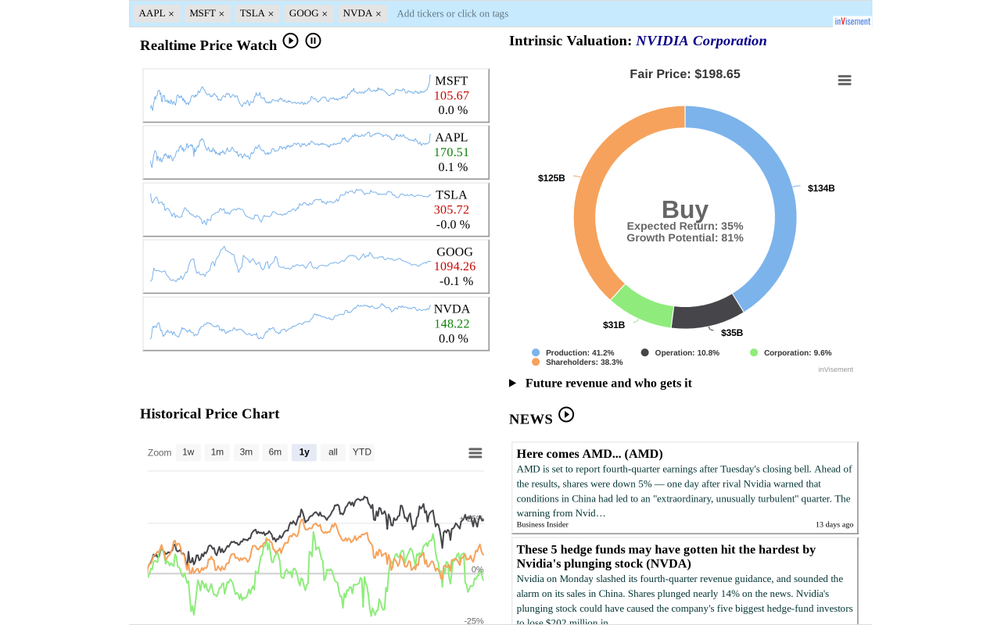1001x625 pixels.
Task: Open the Here comes AMD news headline
Action: click(x=590, y=453)
